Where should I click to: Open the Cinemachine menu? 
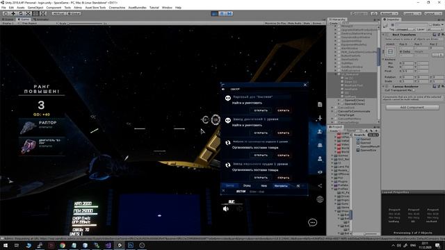(117, 8)
